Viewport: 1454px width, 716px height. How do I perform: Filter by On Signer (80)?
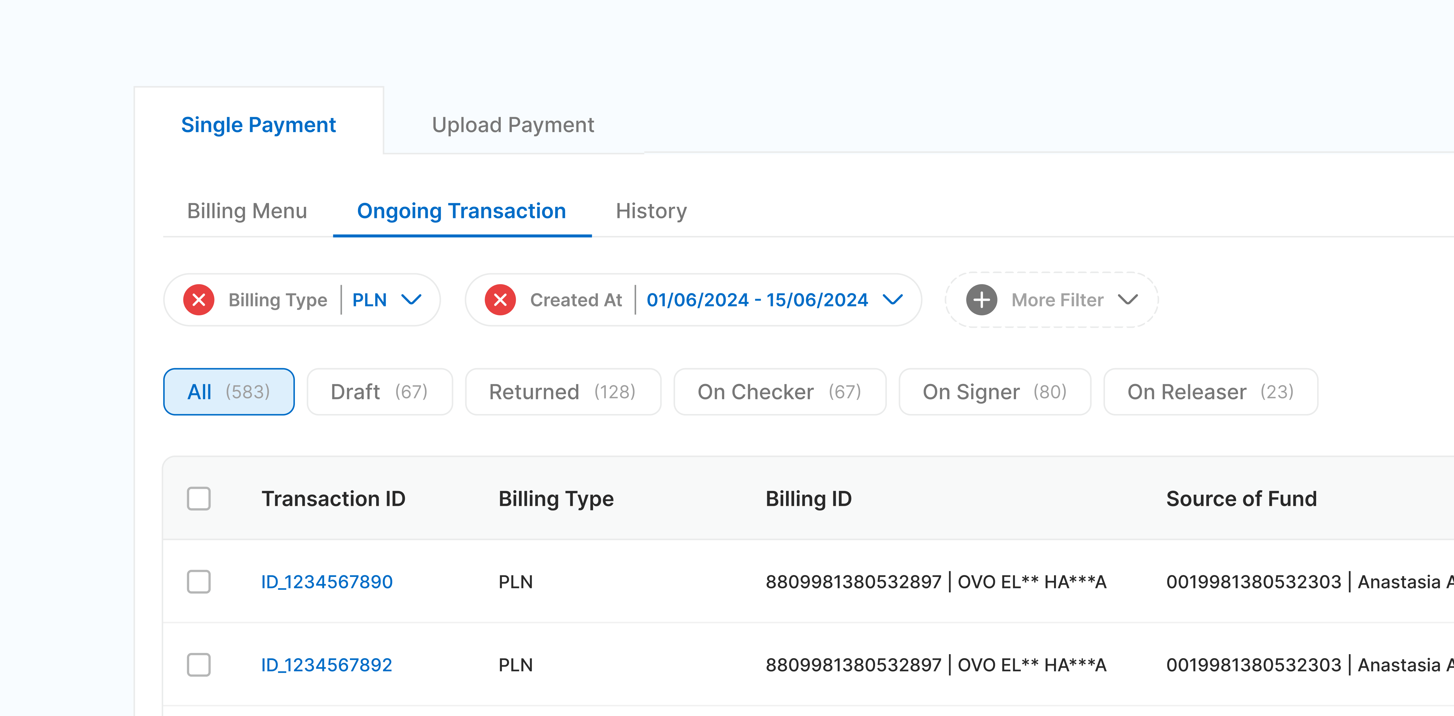(995, 392)
